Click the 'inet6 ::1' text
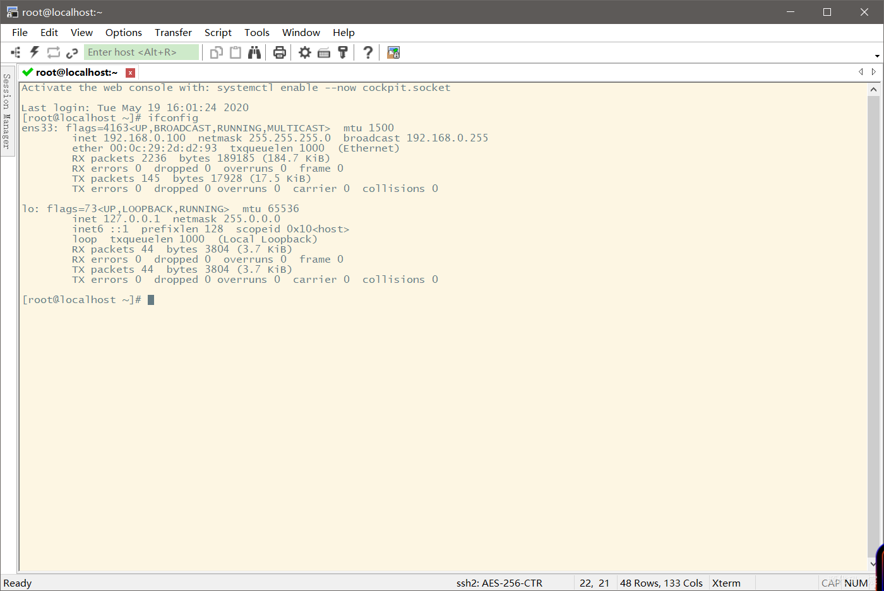The image size is (884, 591). (x=100, y=229)
